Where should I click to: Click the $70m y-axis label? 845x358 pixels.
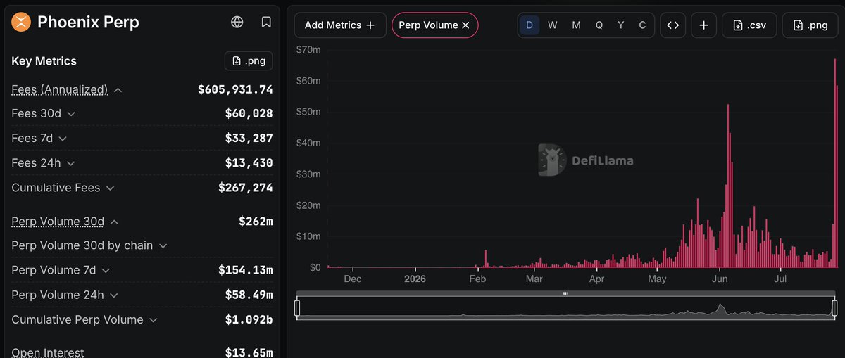[x=308, y=49]
